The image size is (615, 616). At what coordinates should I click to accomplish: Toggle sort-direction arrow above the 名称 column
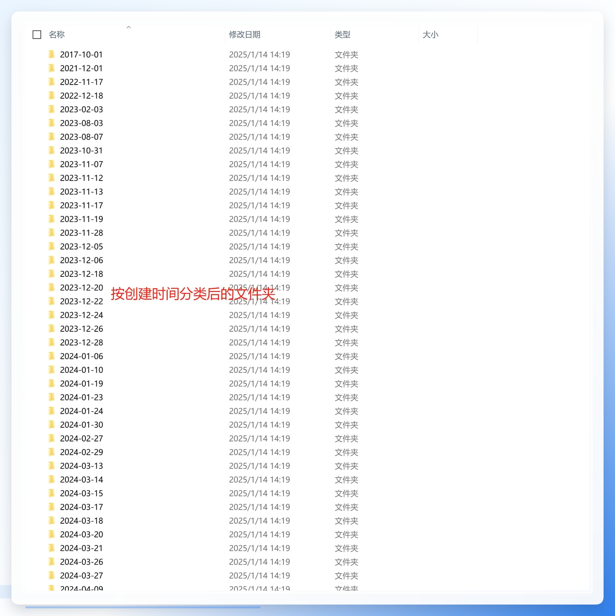pos(129,27)
